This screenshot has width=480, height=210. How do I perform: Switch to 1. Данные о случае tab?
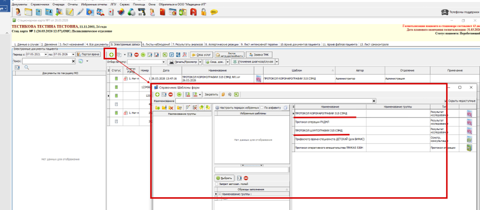click(26, 44)
